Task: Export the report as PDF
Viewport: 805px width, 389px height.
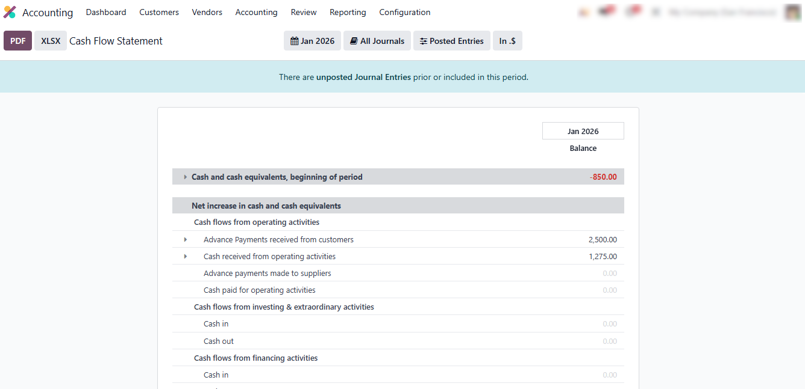Action: coord(17,41)
